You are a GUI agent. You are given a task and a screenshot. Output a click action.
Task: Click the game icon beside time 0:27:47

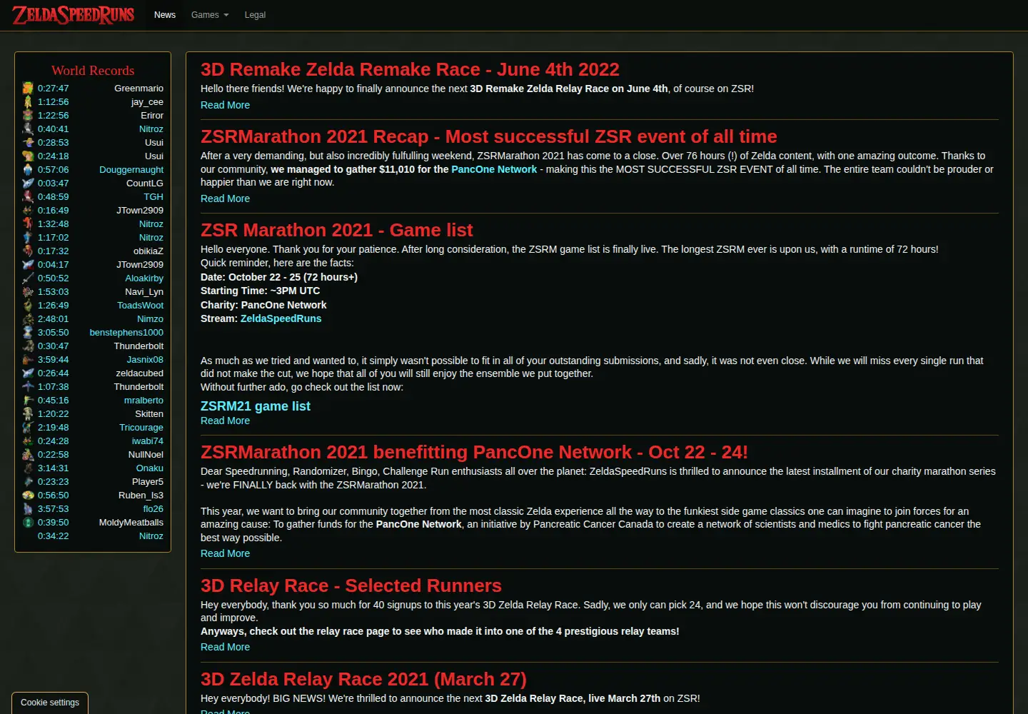[x=28, y=89]
